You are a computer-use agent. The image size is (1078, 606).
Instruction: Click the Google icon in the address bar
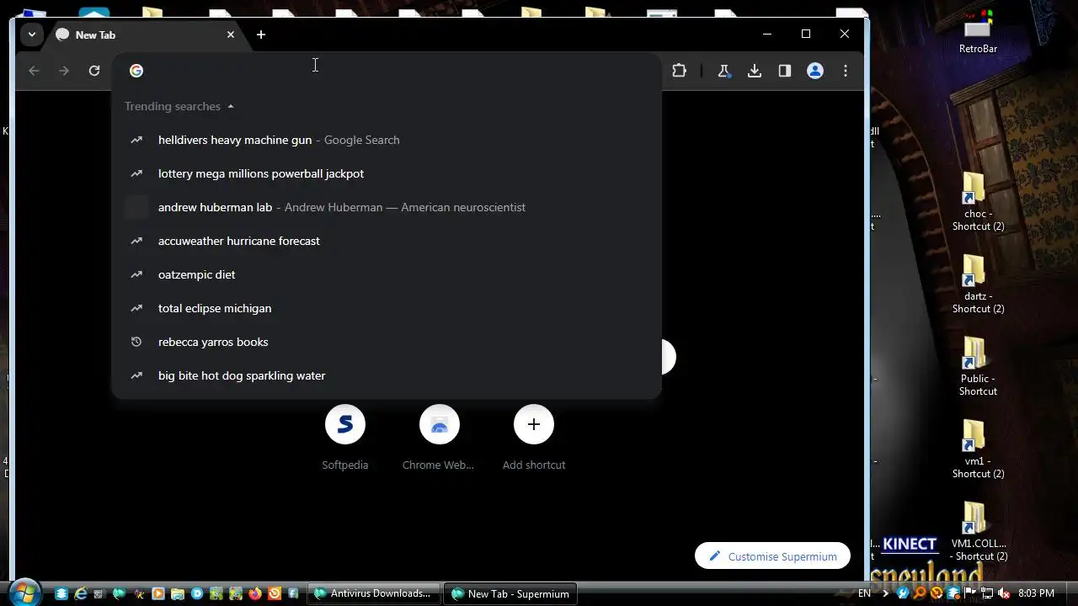pos(136,71)
